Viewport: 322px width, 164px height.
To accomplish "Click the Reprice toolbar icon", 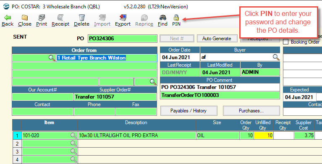I will click(x=144, y=18).
